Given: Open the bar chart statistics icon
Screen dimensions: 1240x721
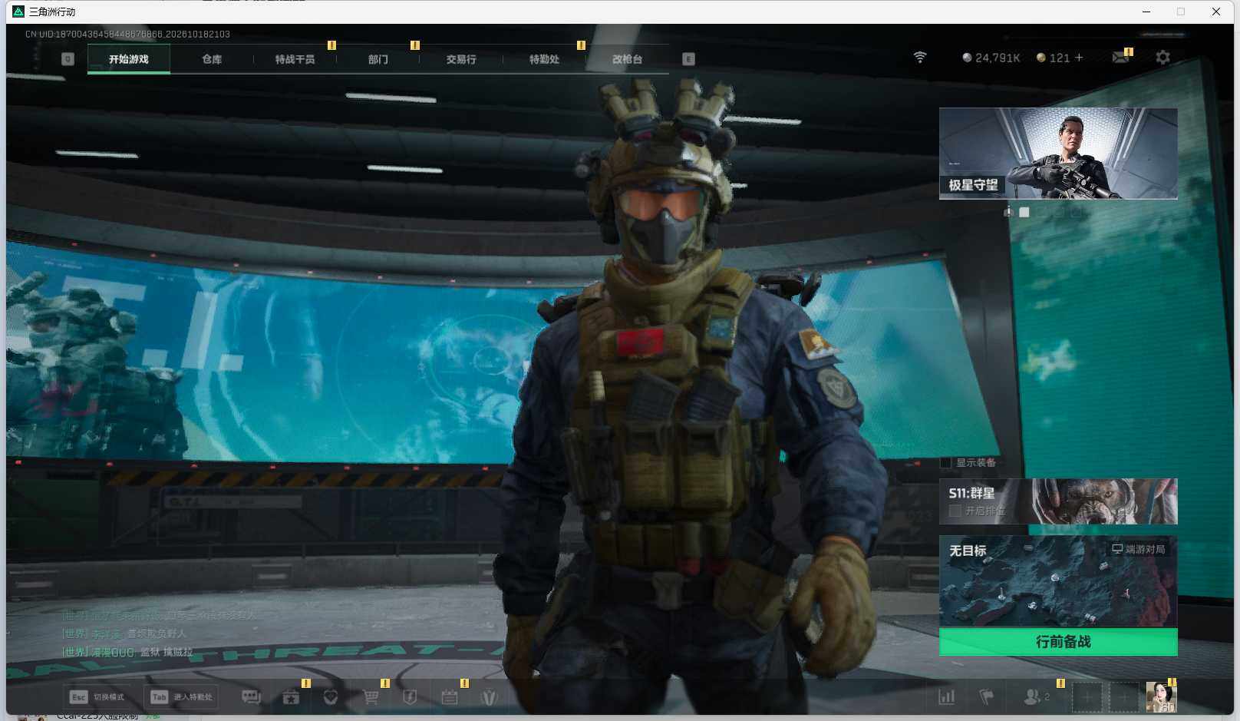Looking at the screenshot, I should (x=947, y=697).
